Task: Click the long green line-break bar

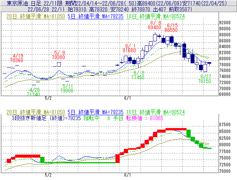Action: 80,163
